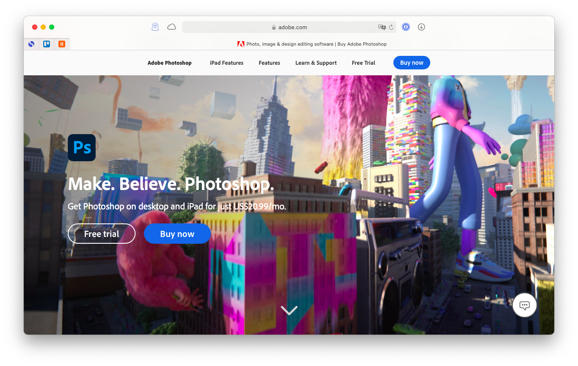Select Free Trial in the top navigation
This screenshot has width=578, height=366.
(363, 63)
